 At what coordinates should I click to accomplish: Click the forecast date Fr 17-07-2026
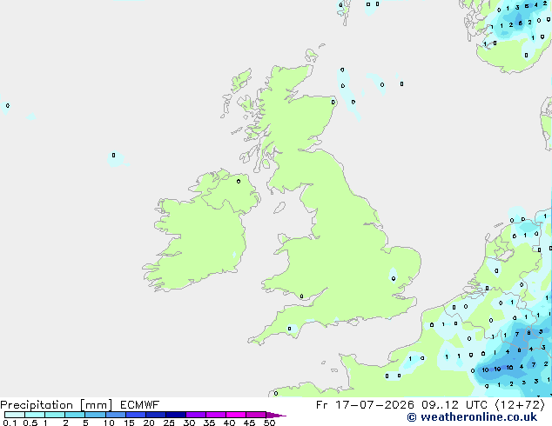[365, 405]
